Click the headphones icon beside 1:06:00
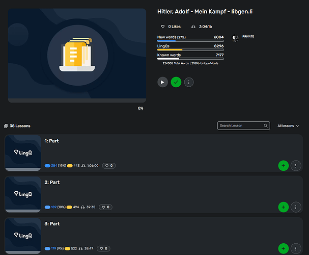The image size is (309, 255). click(83, 166)
